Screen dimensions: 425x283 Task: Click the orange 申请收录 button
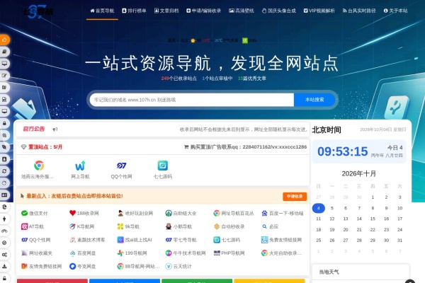pyautogui.click(x=295, y=197)
